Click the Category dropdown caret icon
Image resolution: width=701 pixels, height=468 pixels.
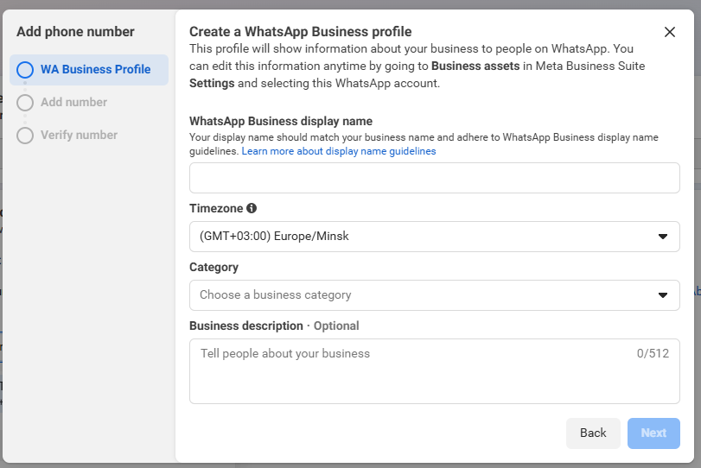[x=663, y=295]
